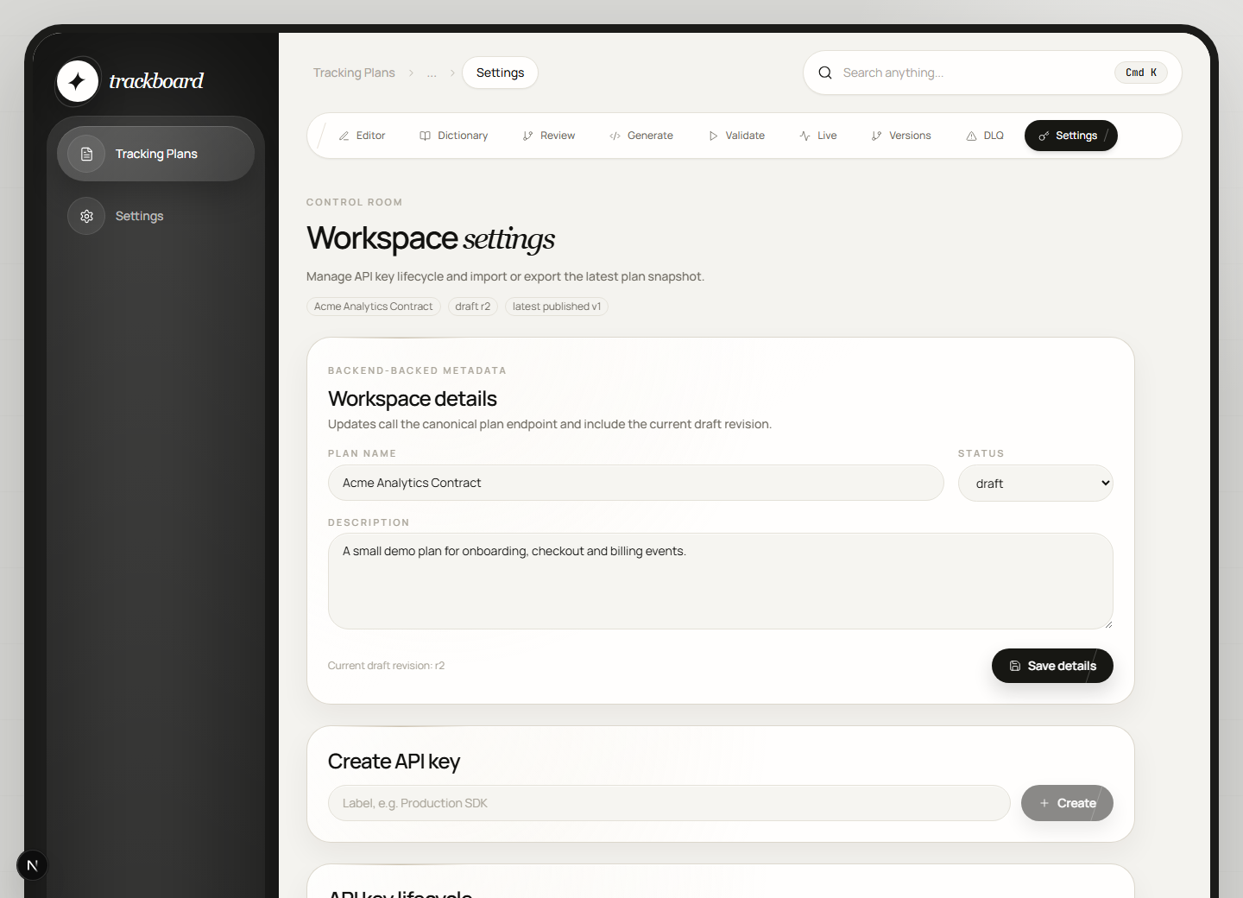Click the breadcrumb ellipsis item

(432, 73)
